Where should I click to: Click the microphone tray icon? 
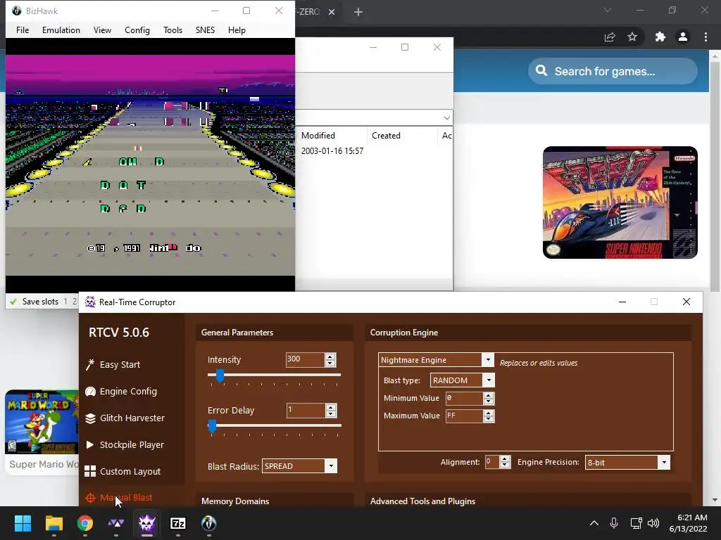pos(614,523)
